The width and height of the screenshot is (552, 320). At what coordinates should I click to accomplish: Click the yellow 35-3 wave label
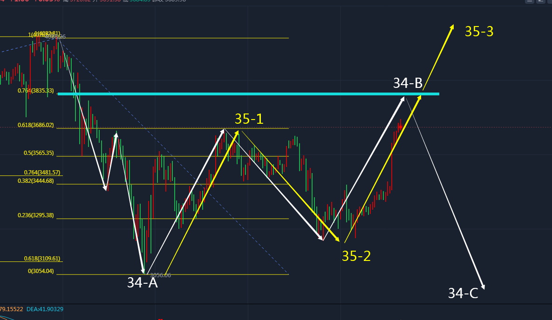click(479, 32)
